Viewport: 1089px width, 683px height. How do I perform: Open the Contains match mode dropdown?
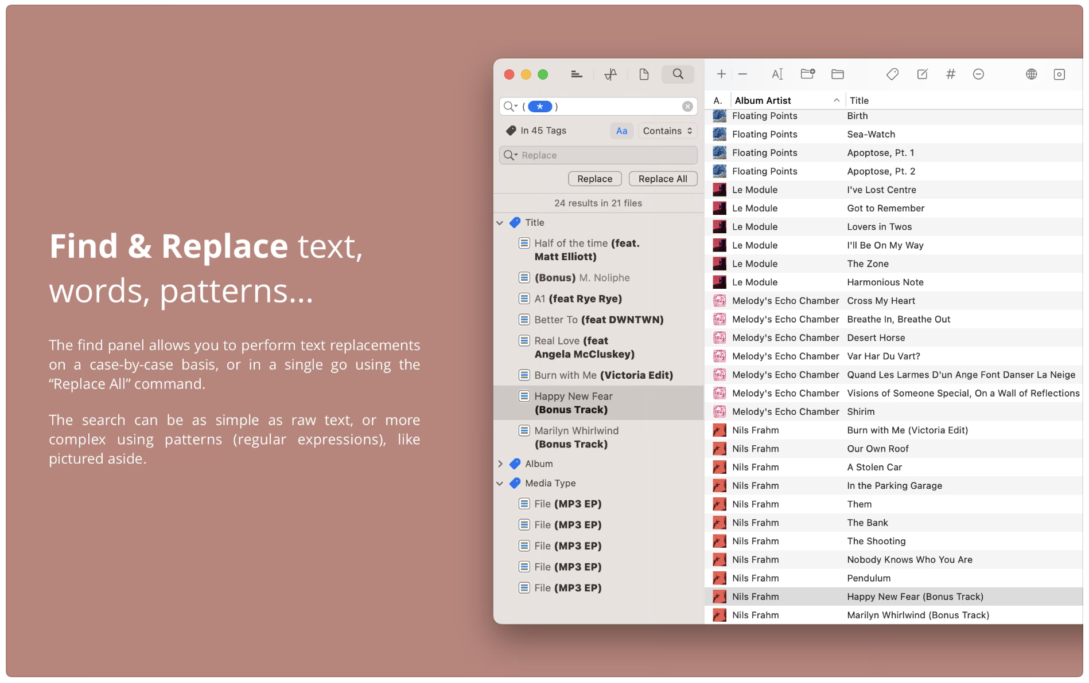[667, 131]
